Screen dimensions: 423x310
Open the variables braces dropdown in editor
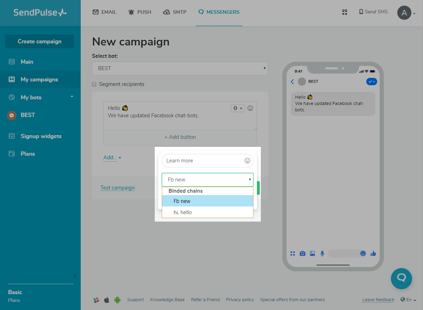pyautogui.click(x=238, y=108)
